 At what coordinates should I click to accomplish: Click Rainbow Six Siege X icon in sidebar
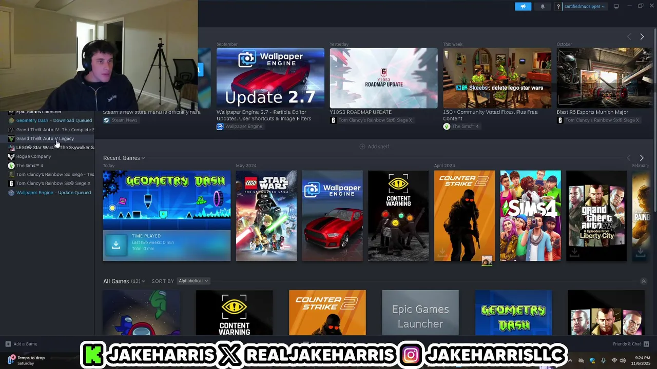(11, 183)
